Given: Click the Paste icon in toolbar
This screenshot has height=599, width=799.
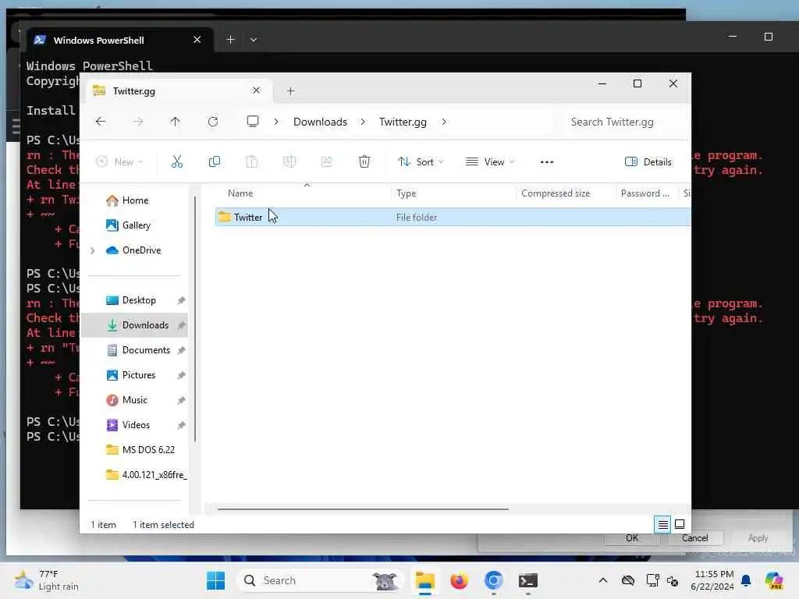Looking at the screenshot, I should tap(252, 162).
